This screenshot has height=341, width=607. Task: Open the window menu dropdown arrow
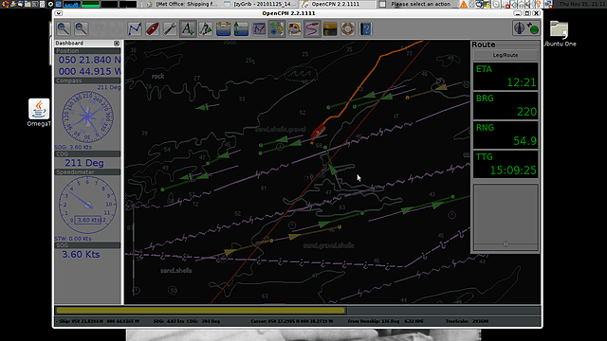click(58, 13)
